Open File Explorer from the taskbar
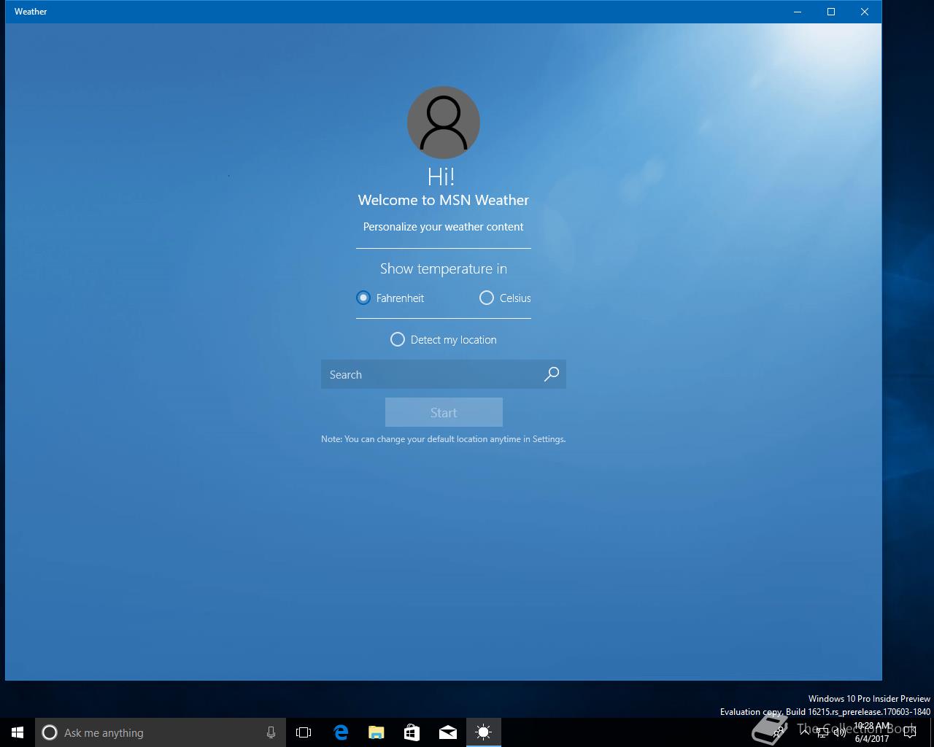 point(377,732)
